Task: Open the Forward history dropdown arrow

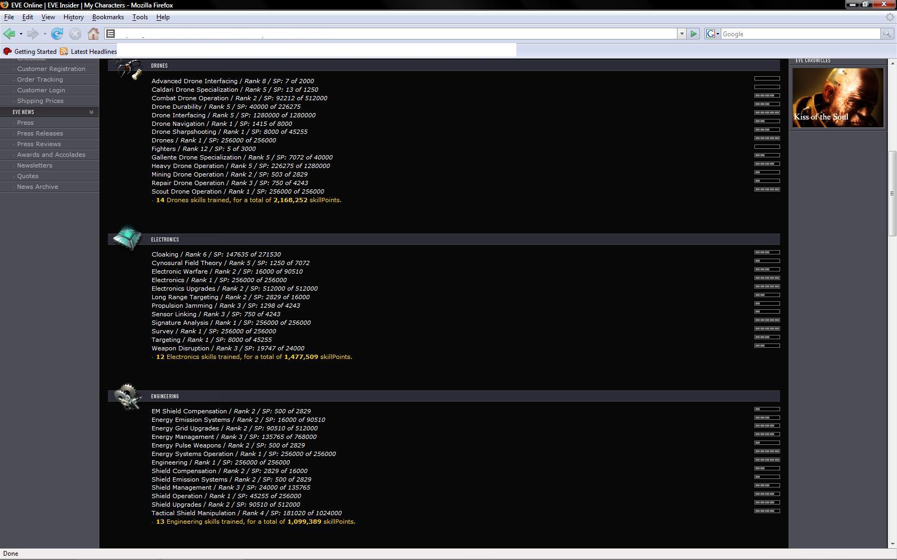Action: click(x=45, y=34)
